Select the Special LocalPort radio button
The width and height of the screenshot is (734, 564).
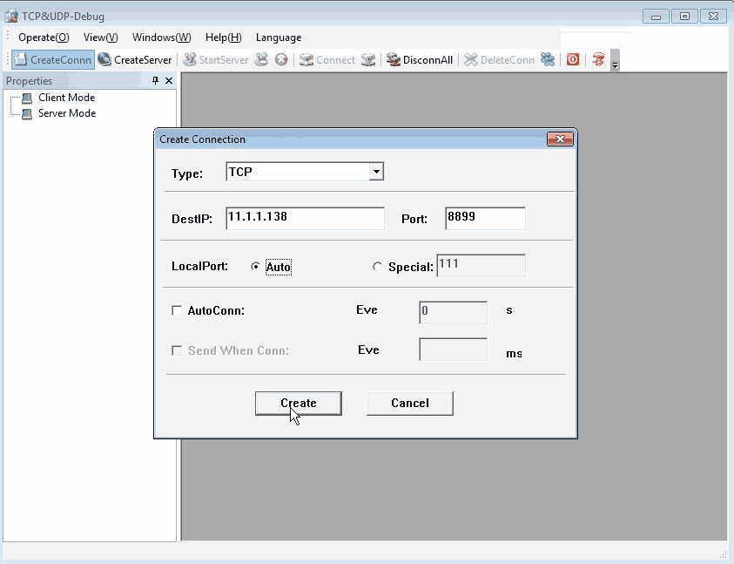377,266
